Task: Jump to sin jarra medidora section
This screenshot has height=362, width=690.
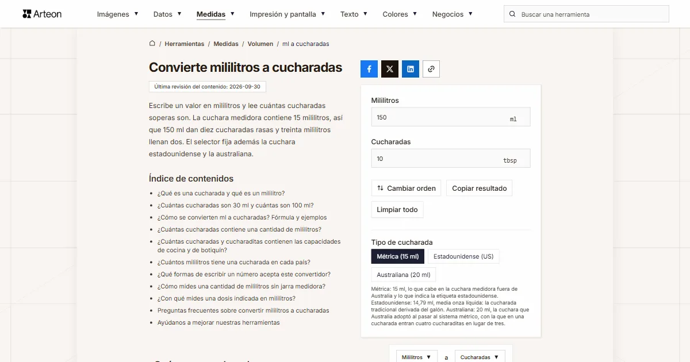Action: coord(241,286)
